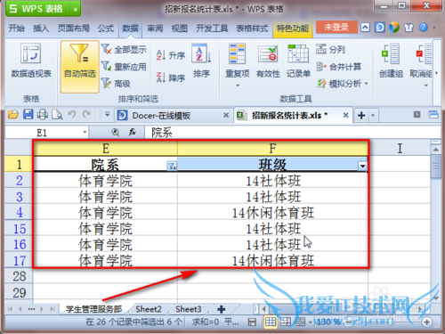This screenshot has width=445, height=334.
Task: Click the help question mark icon
Action: (424, 28)
